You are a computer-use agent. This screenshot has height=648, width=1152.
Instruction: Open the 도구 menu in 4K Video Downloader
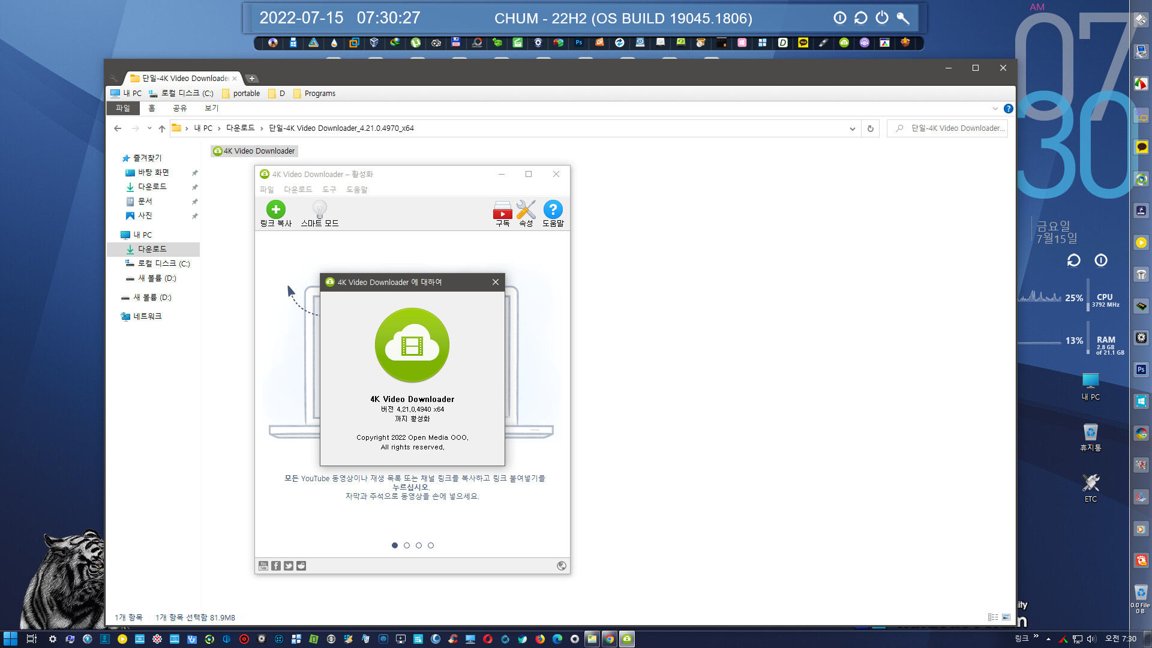point(329,190)
